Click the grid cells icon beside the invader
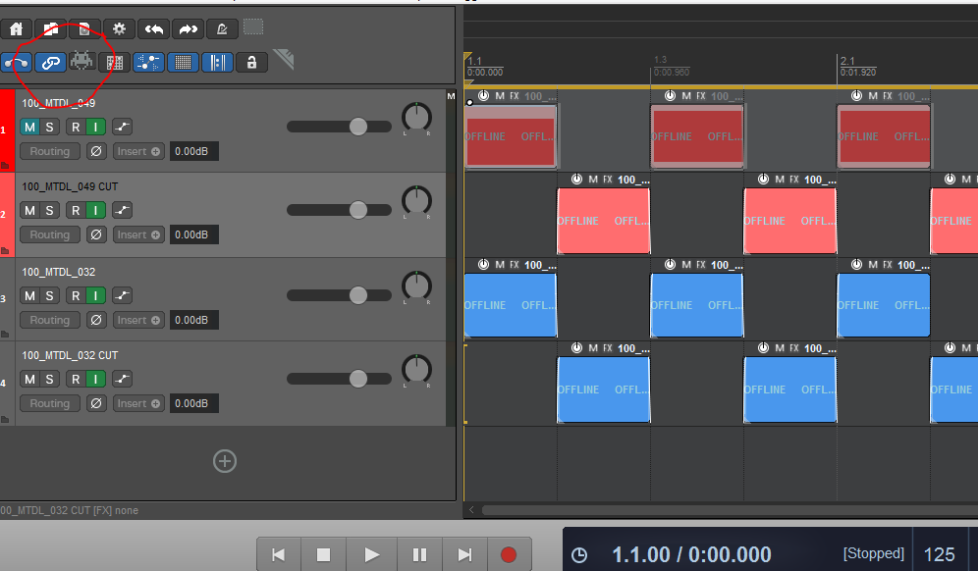This screenshot has height=571, width=978. click(115, 63)
